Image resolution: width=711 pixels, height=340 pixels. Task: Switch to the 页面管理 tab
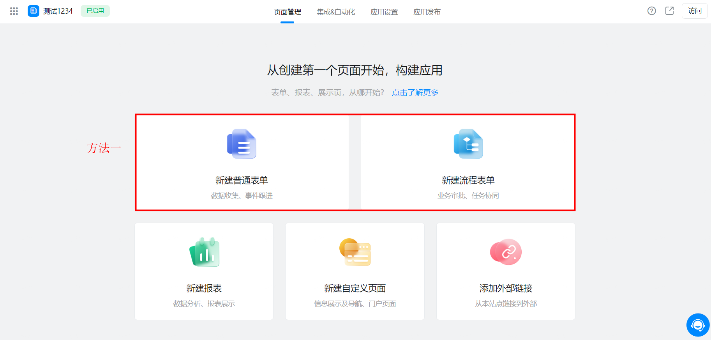pos(288,12)
